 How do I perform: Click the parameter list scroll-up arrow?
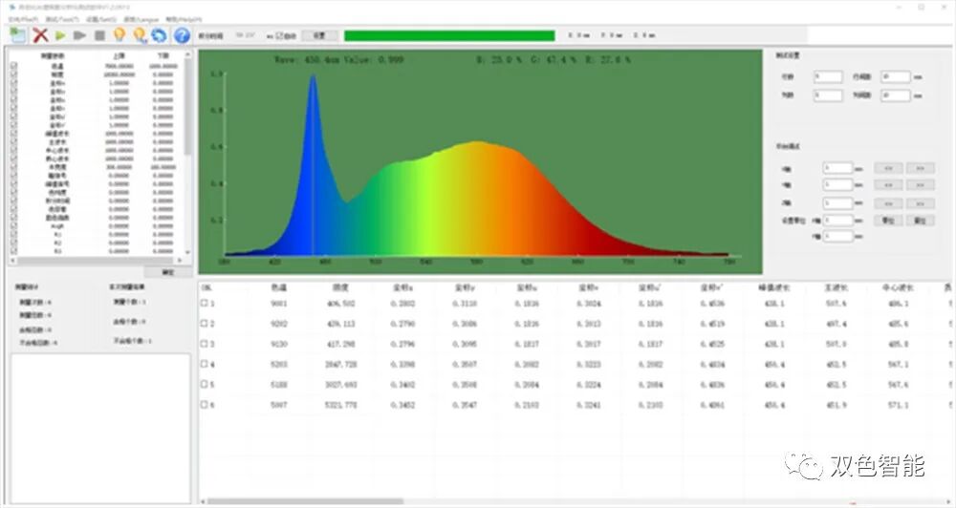pos(187,54)
